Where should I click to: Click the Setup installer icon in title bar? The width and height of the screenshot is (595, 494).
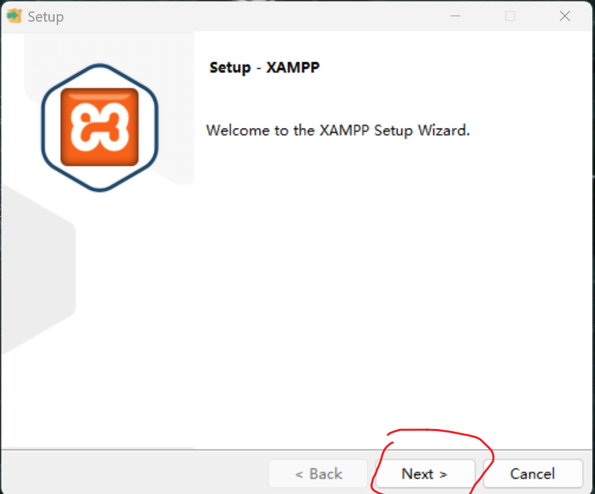point(14,16)
